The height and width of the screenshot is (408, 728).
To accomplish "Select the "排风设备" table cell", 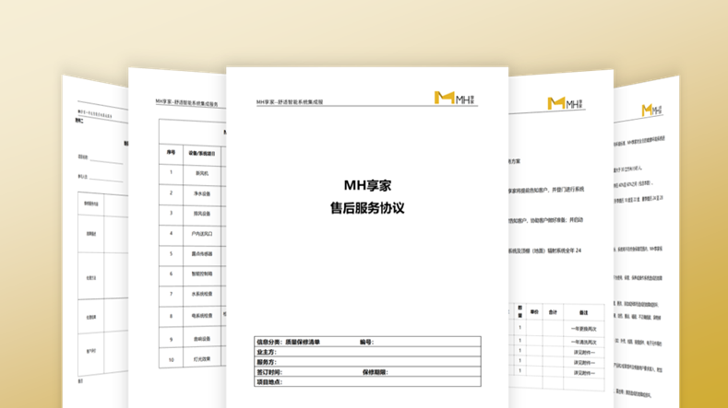I will (202, 214).
